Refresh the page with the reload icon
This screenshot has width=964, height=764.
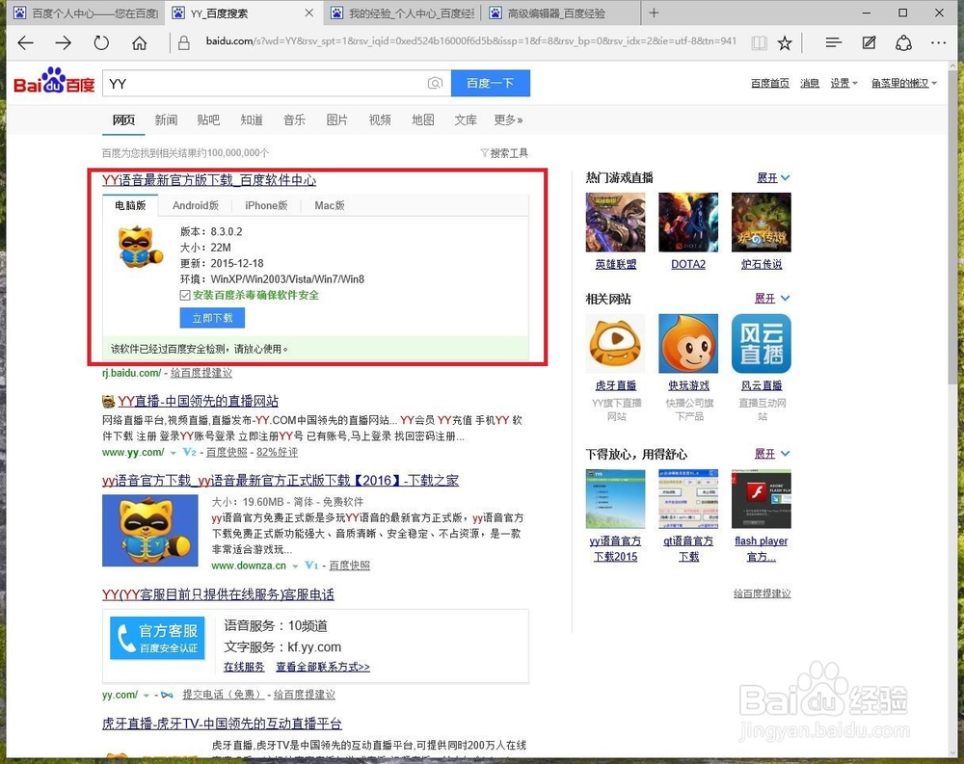(x=101, y=43)
